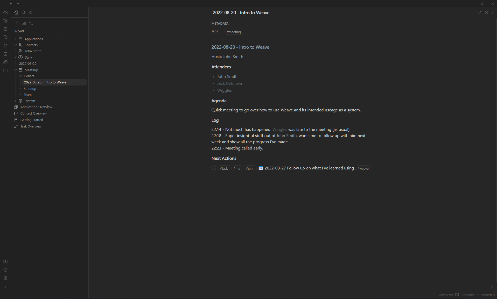Switch note to edit mode
Image resolution: width=497 pixels, height=299 pixels.
click(x=480, y=12)
